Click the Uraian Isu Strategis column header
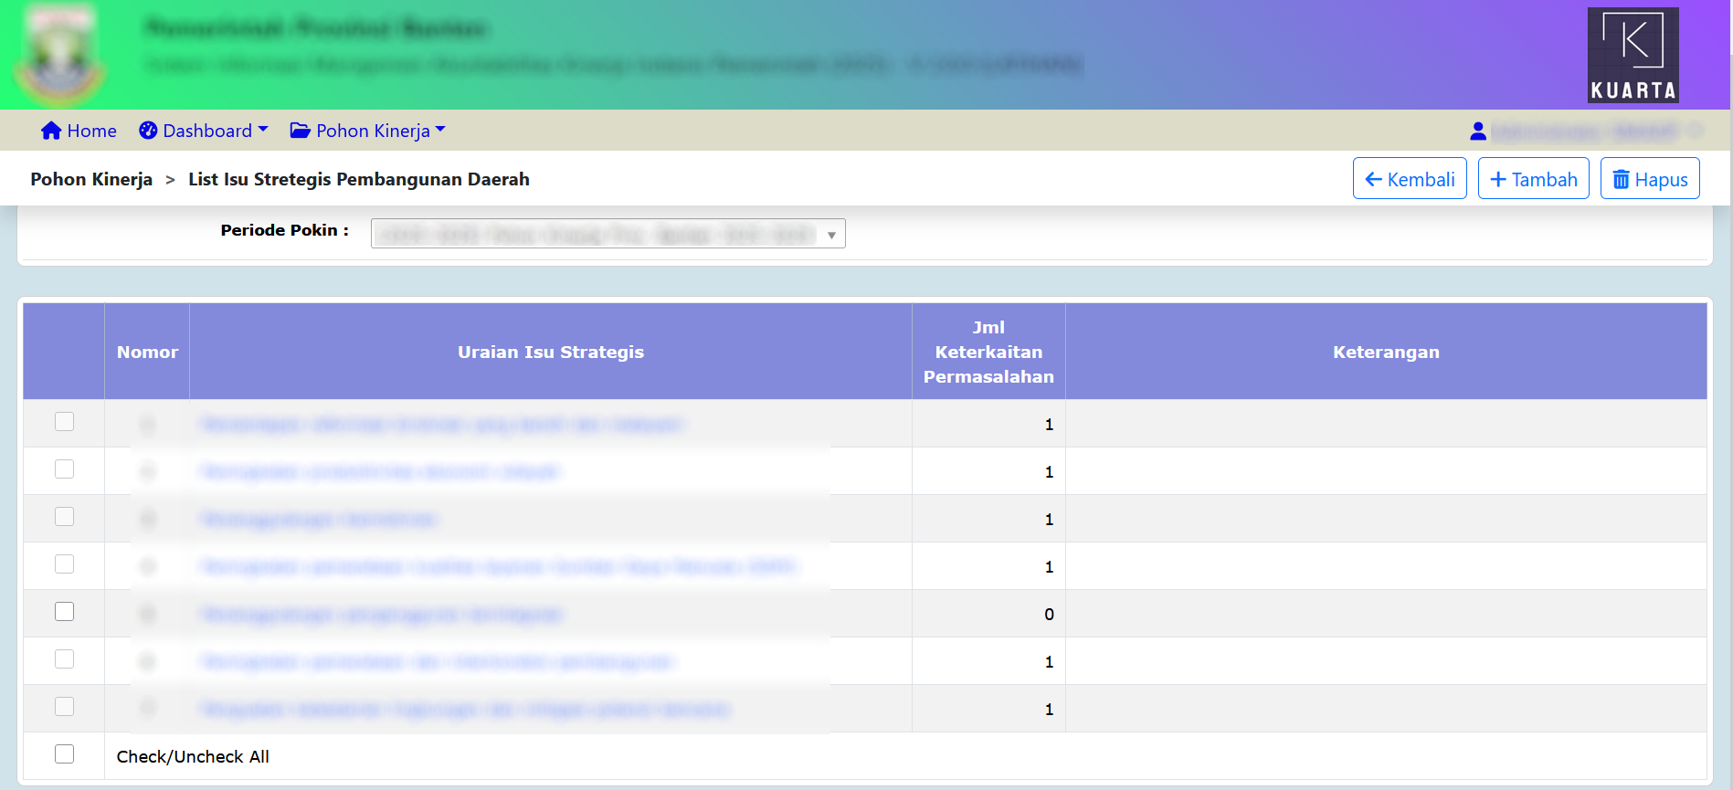 pyautogui.click(x=550, y=352)
